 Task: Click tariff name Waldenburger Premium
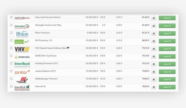(x=46, y=79)
